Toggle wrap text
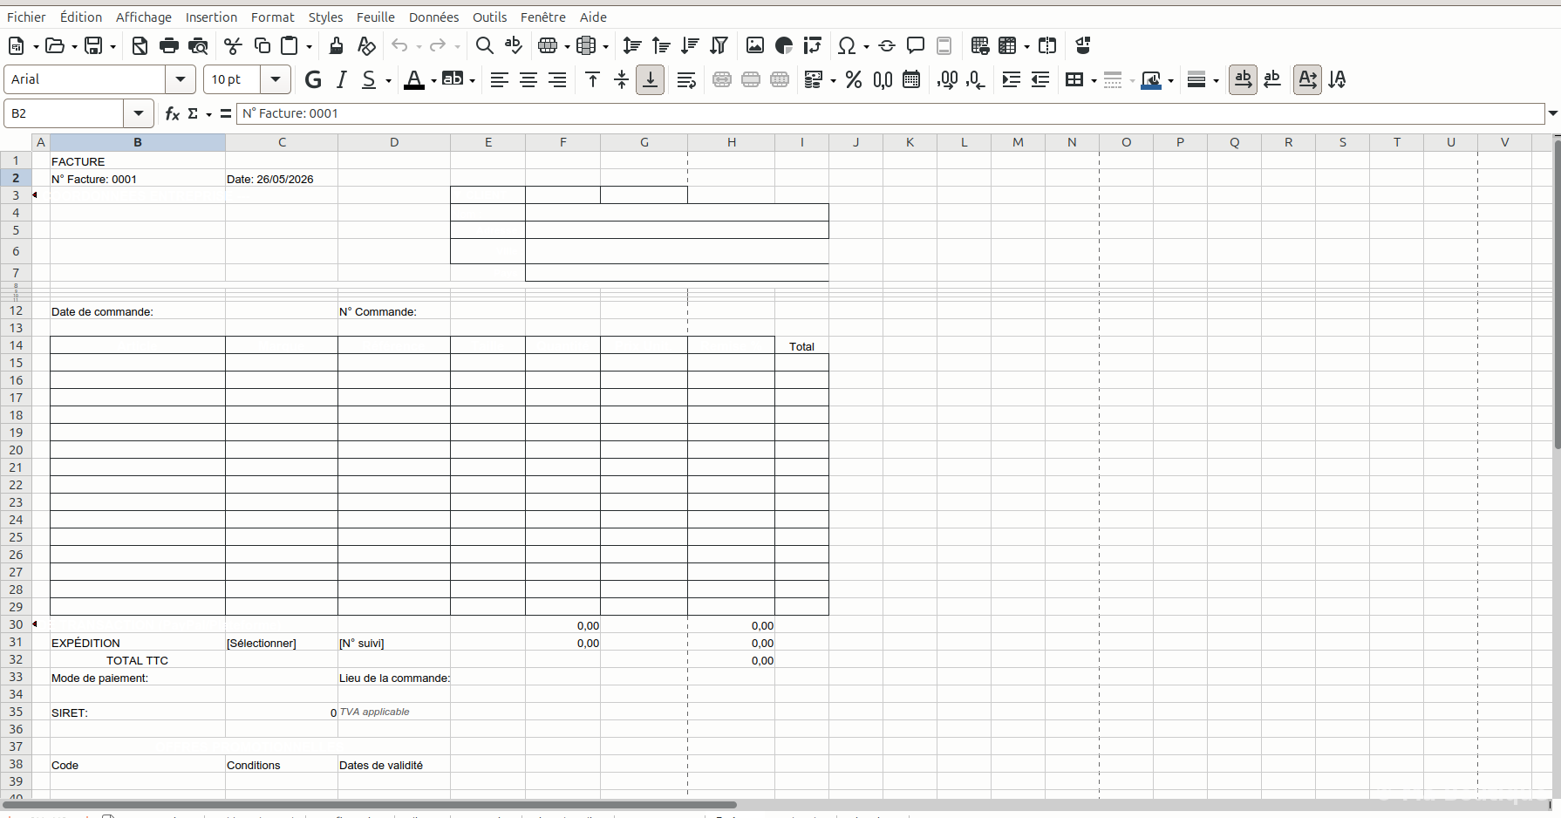 [686, 80]
